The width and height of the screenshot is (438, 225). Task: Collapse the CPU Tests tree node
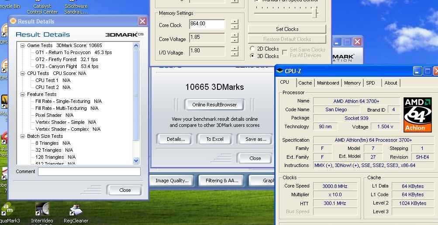23,73
